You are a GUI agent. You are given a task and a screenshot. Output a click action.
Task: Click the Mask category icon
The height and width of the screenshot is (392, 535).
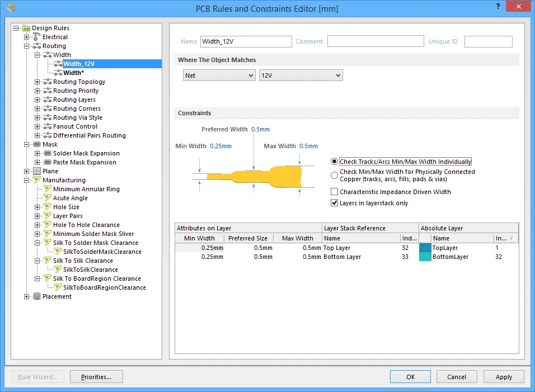37,144
